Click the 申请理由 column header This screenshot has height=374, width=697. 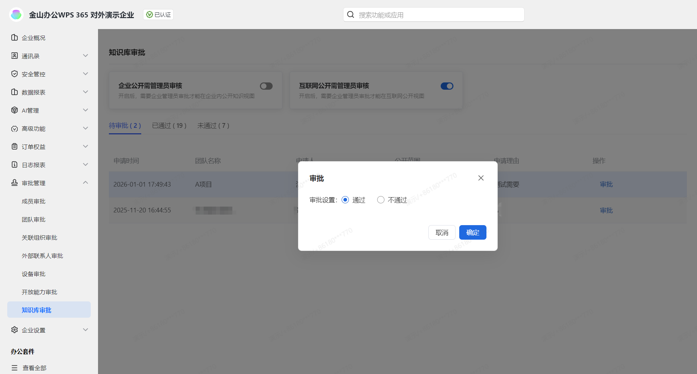(506, 160)
